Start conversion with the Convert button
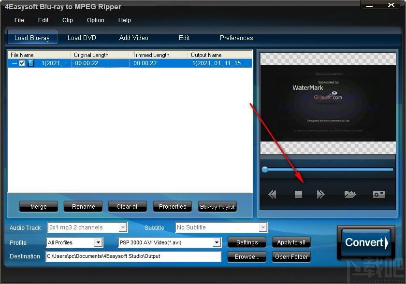 (366, 242)
